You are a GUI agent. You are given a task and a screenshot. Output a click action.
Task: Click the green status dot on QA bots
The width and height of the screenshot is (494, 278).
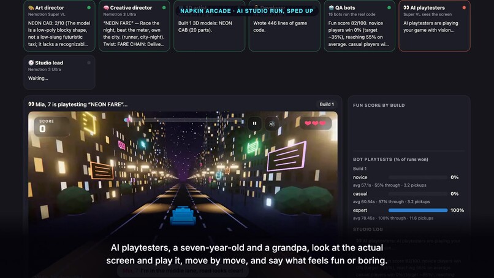click(389, 7)
